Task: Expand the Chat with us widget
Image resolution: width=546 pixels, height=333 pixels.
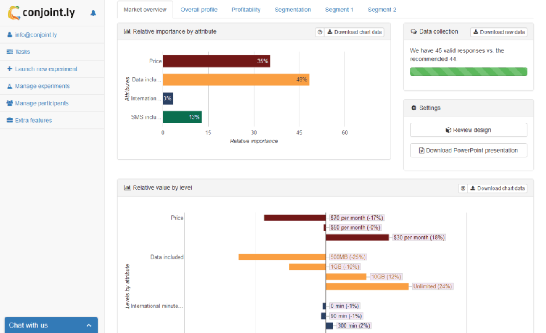Action: click(x=51, y=325)
